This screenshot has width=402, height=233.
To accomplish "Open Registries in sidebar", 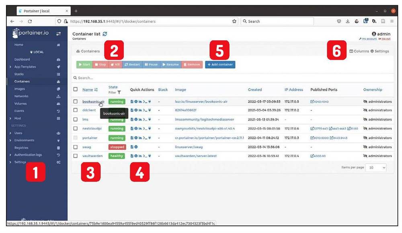I will click(x=21, y=148).
